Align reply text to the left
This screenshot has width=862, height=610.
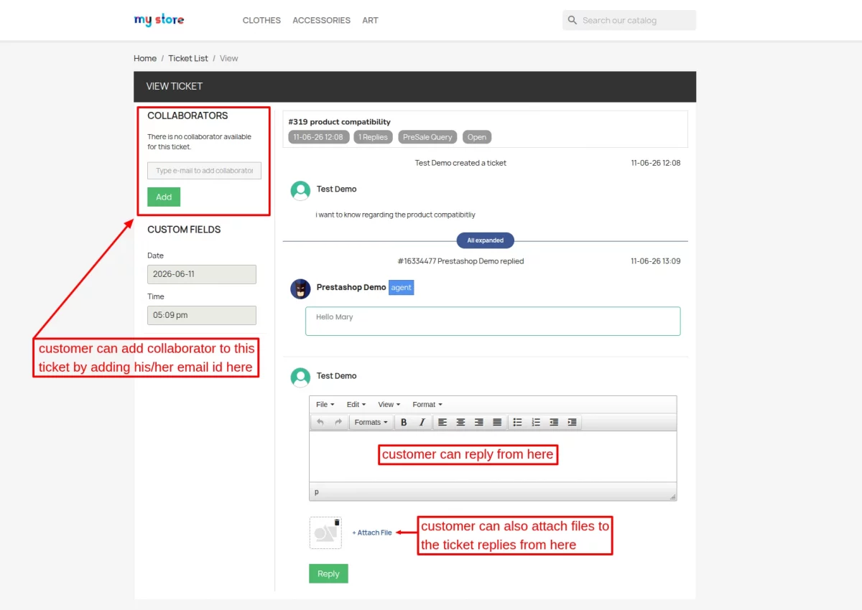tap(442, 422)
